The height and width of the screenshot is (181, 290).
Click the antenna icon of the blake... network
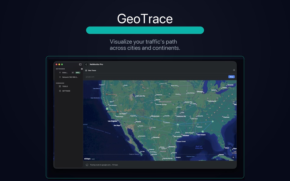[x=60, y=73]
